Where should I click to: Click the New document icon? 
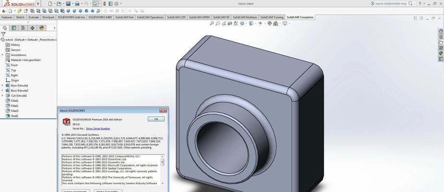50,4
